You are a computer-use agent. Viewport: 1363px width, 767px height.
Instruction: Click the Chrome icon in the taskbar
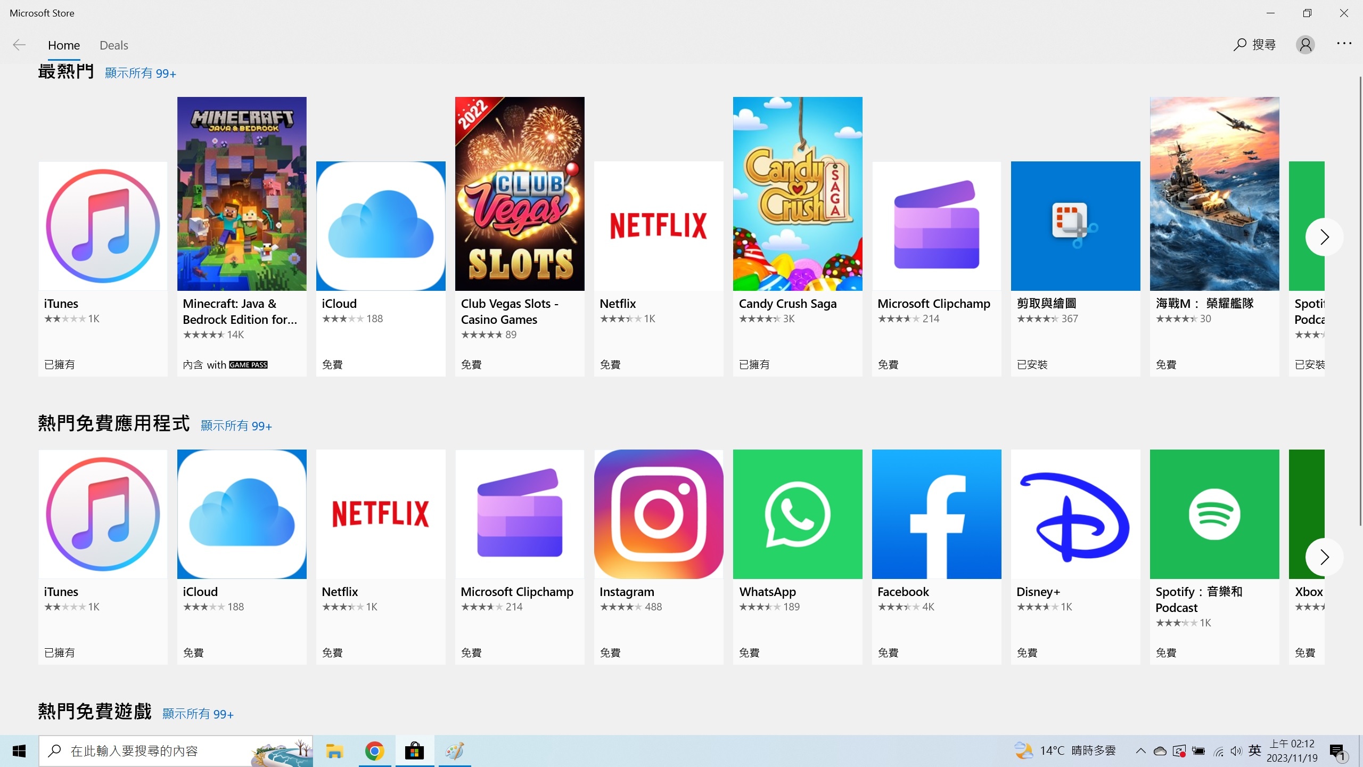tap(374, 751)
